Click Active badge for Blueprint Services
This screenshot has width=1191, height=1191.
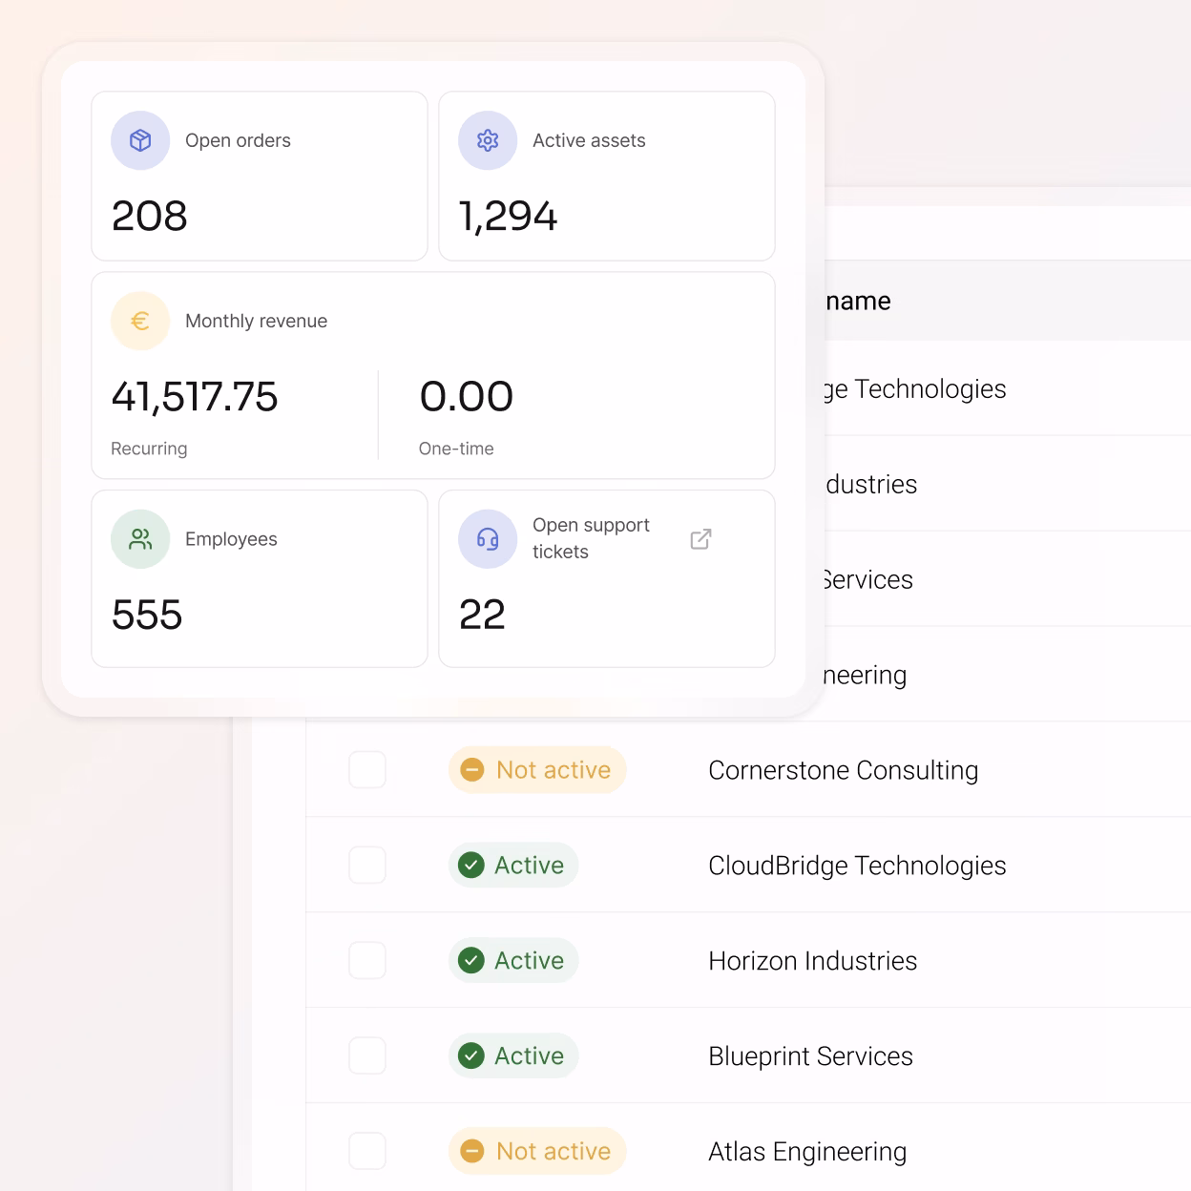(x=513, y=1055)
